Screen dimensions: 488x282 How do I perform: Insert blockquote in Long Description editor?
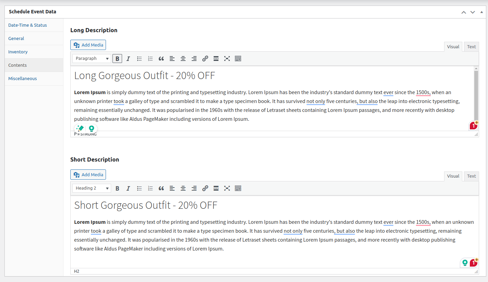(161, 59)
